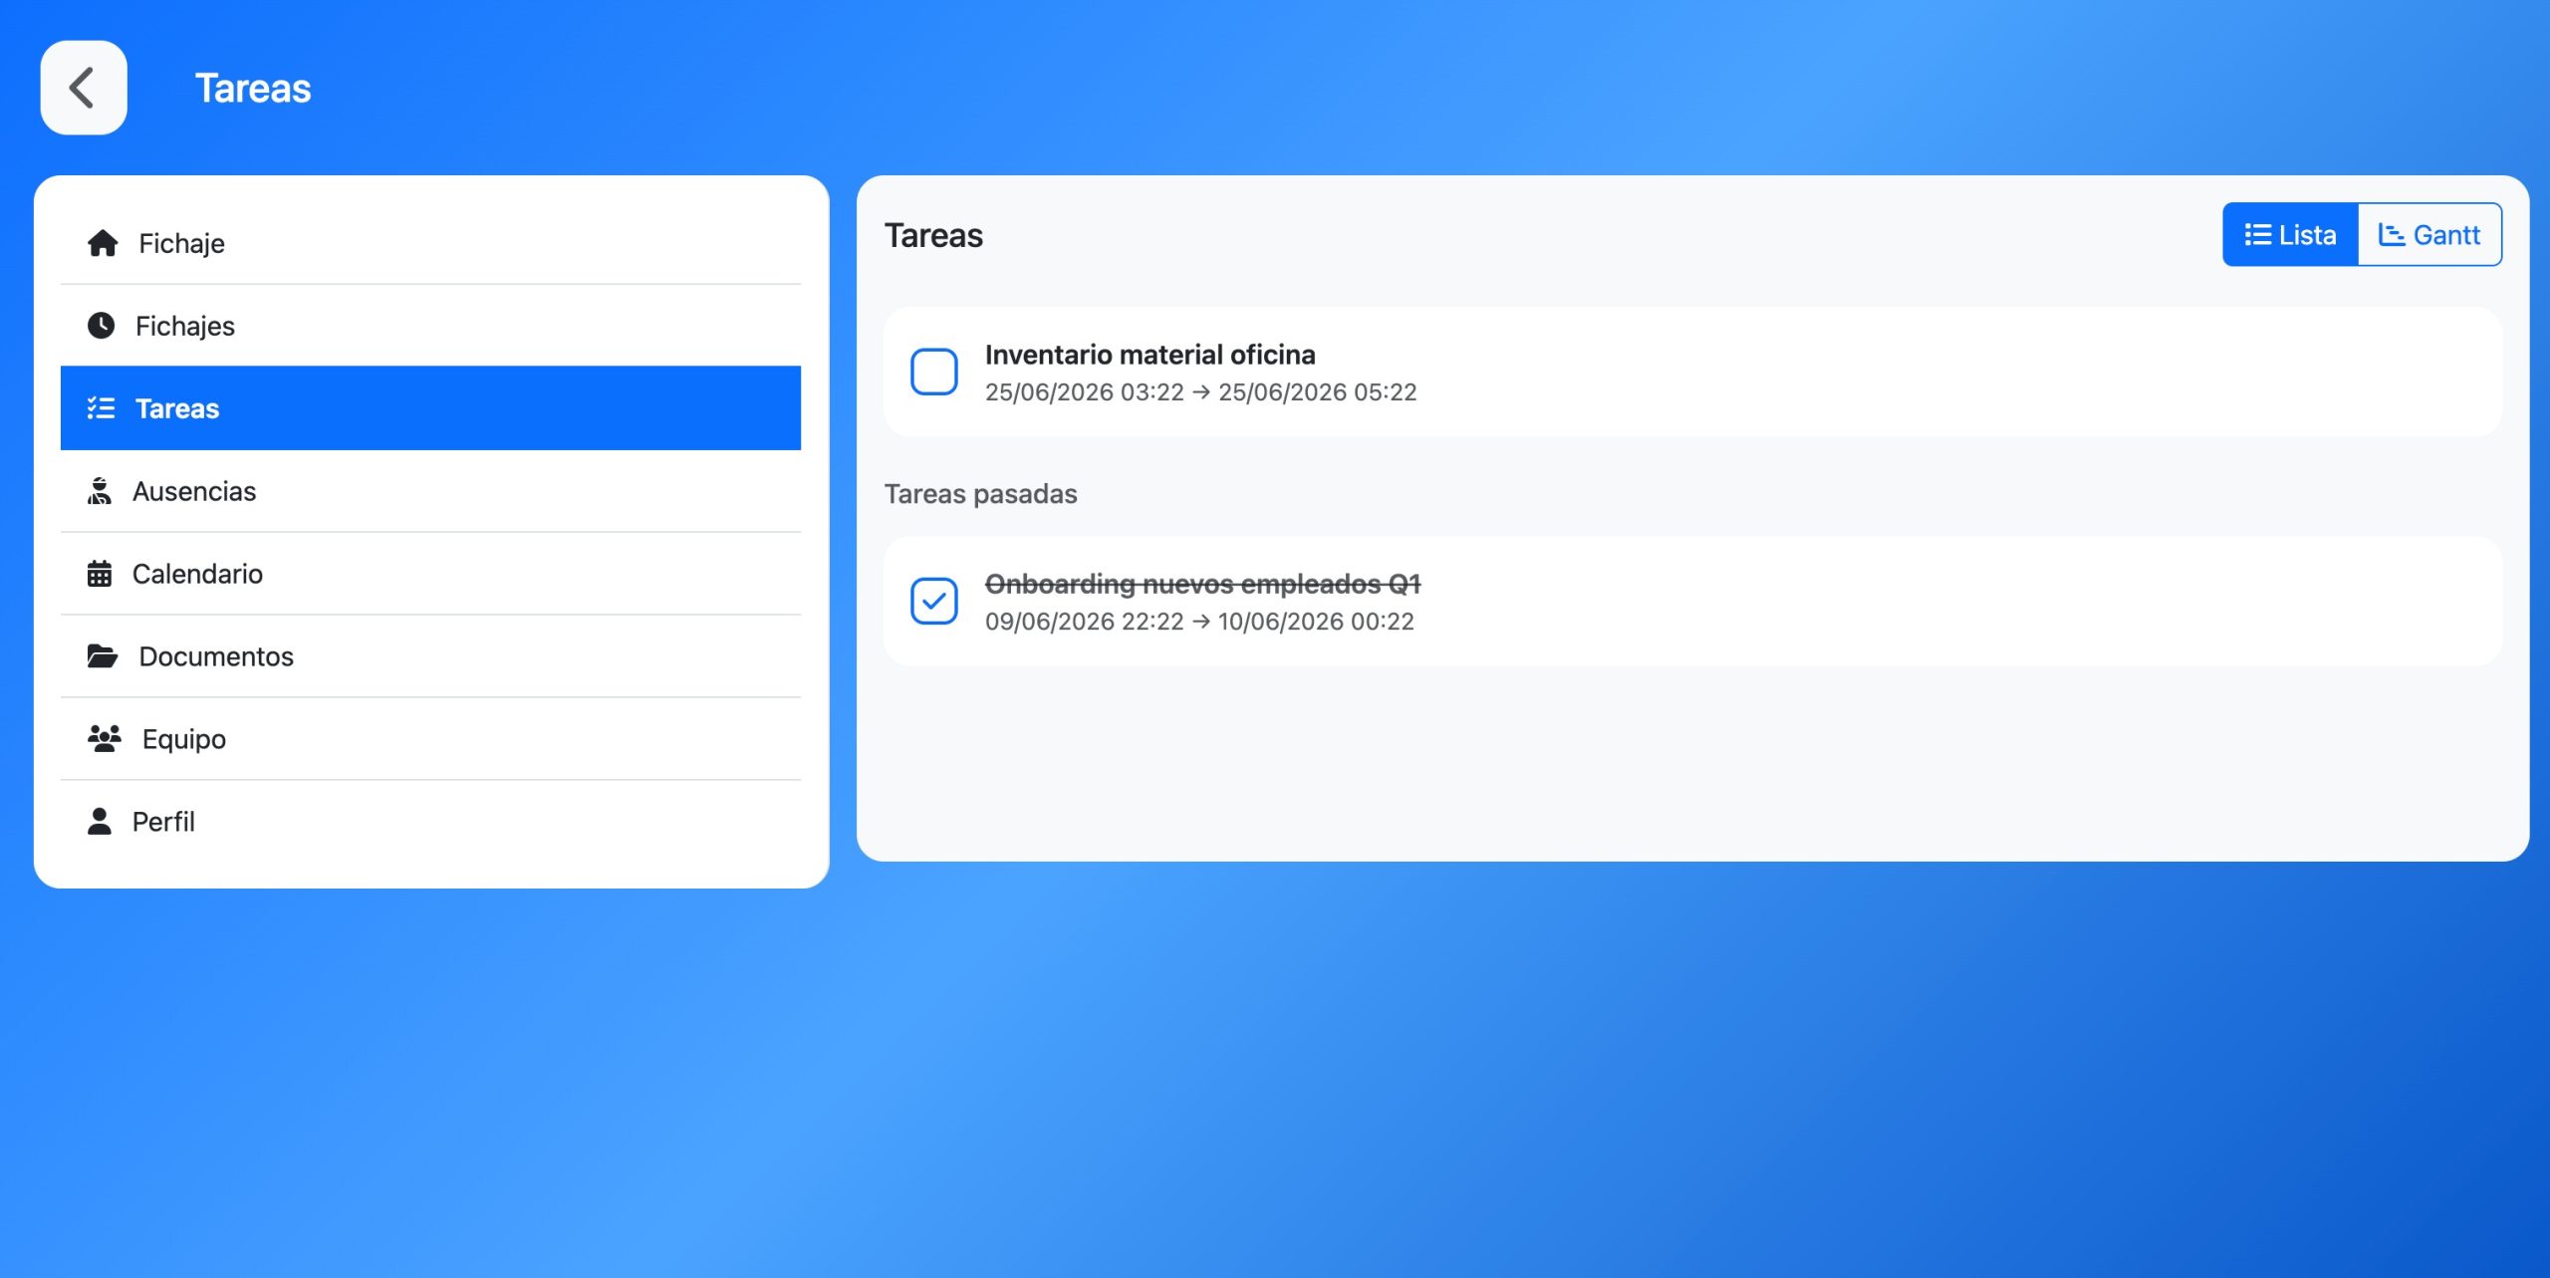The image size is (2550, 1278).
Task: Click the Tareas page title in header
Action: coord(253,88)
